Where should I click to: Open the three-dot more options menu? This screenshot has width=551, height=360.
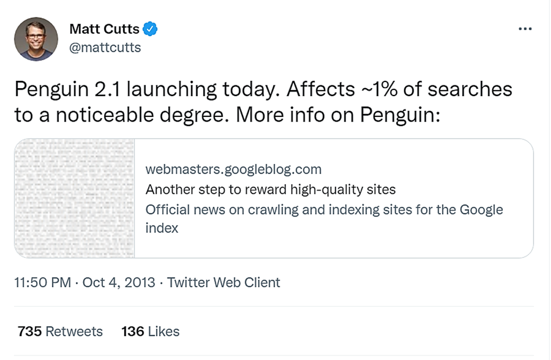click(x=525, y=29)
